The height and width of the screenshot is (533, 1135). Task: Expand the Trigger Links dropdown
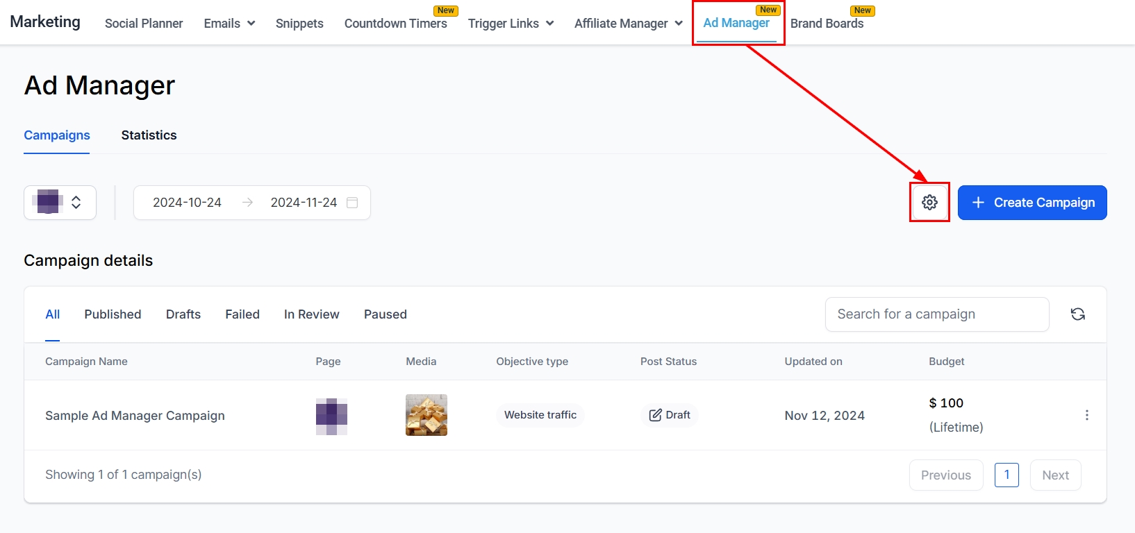511,24
